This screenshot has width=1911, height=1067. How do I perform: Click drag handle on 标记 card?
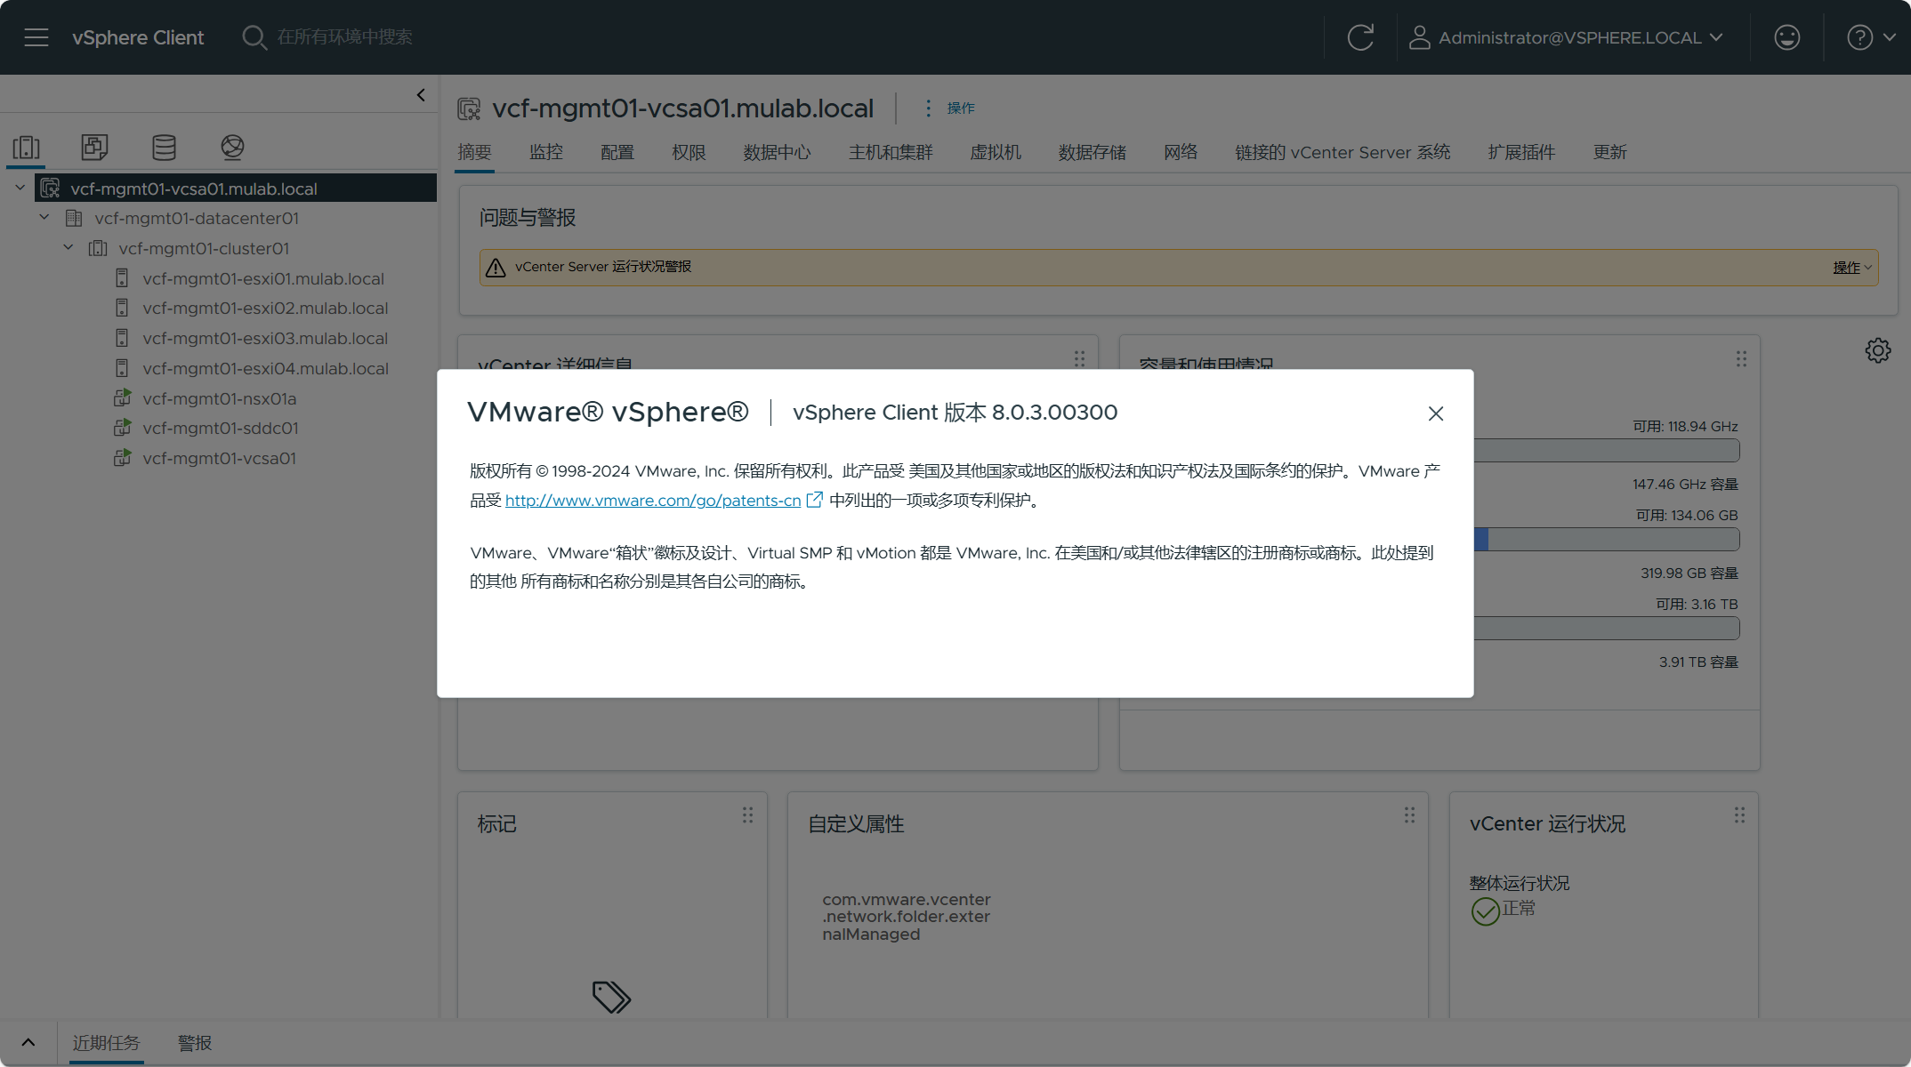[x=747, y=814]
